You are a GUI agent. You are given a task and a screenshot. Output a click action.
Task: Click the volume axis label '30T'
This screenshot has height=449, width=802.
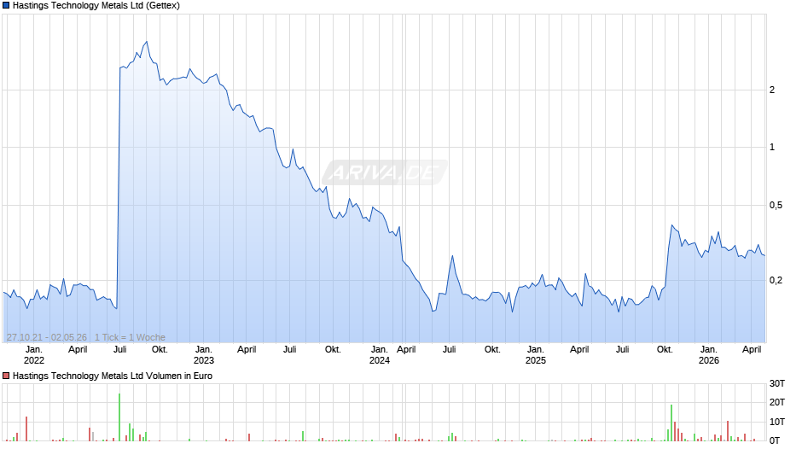[777, 384]
